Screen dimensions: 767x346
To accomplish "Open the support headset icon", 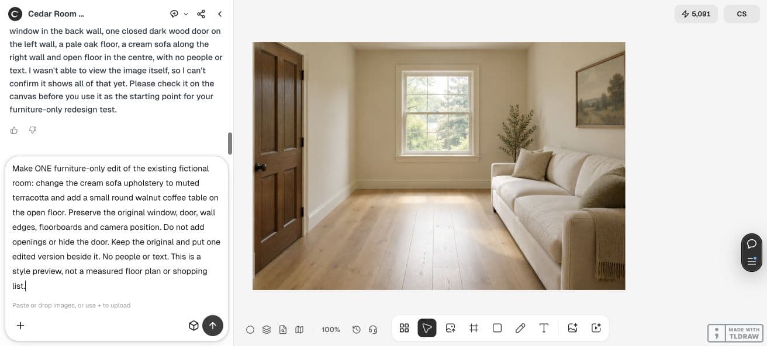I will pyautogui.click(x=373, y=330).
